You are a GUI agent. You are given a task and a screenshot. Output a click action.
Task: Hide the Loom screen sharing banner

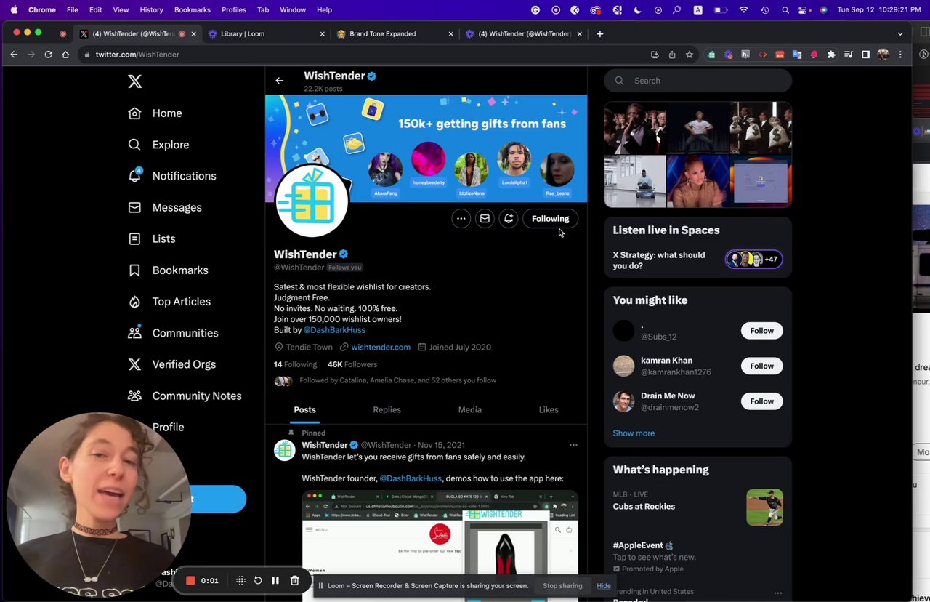pos(604,586)
